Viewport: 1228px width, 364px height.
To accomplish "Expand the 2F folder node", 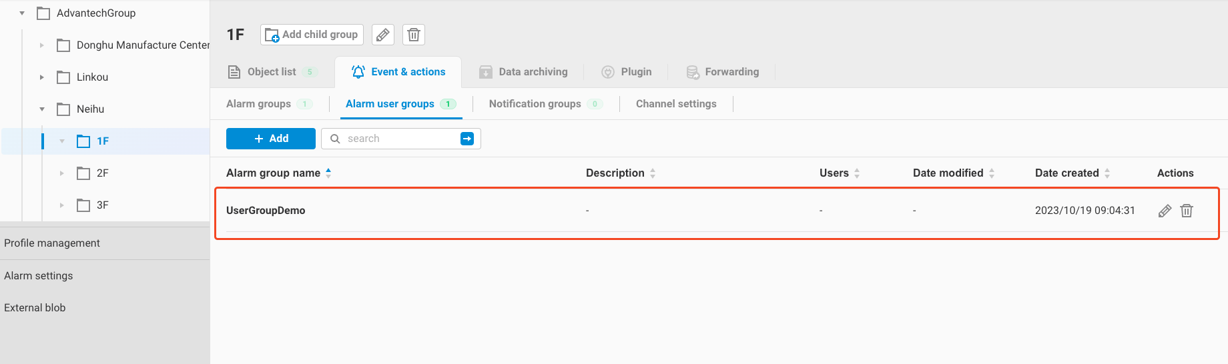I will 61,173.
